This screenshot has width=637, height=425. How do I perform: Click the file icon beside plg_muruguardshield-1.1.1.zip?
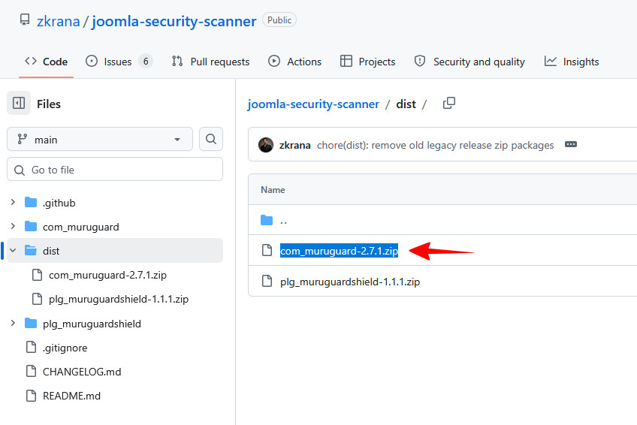(x=267, y=281)
